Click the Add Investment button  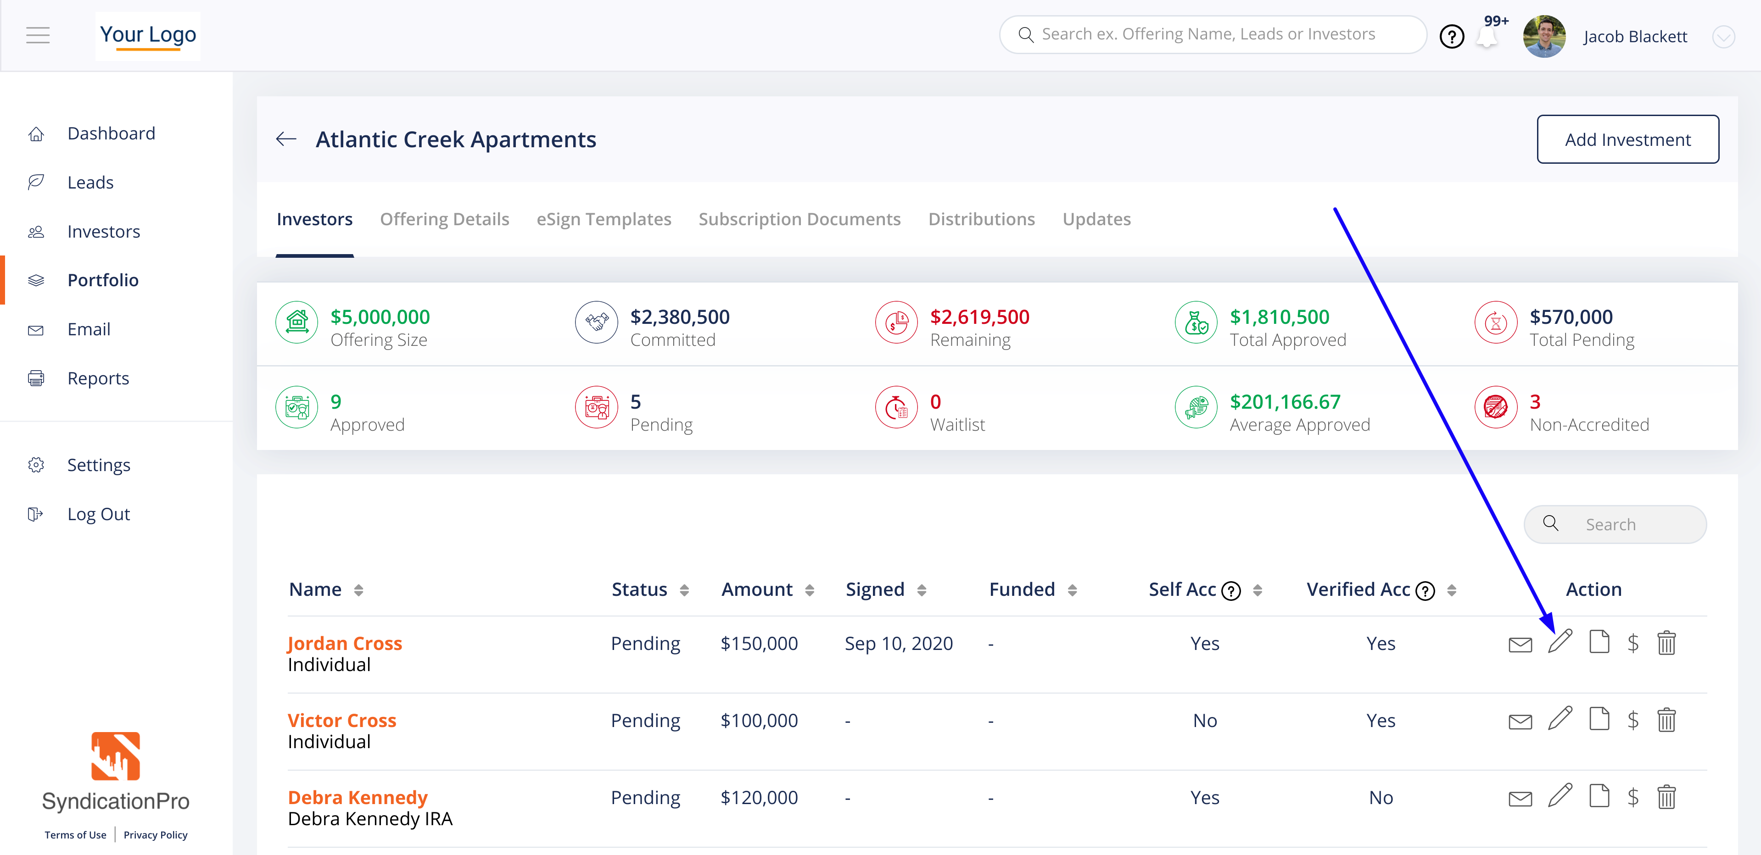tap(1627, 139)
